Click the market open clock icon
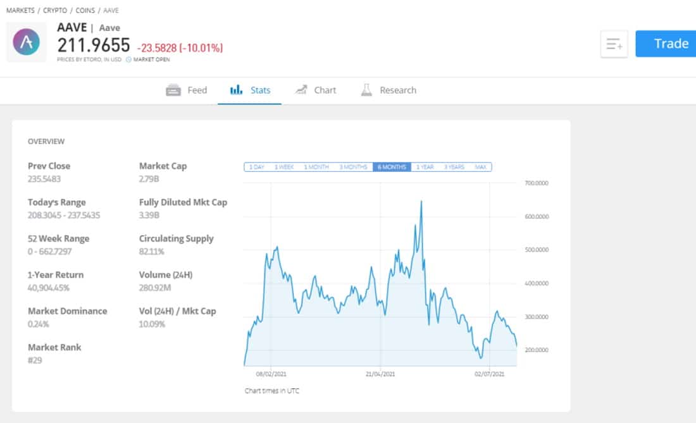Screen dimensions: 696x423 point(128,59)
